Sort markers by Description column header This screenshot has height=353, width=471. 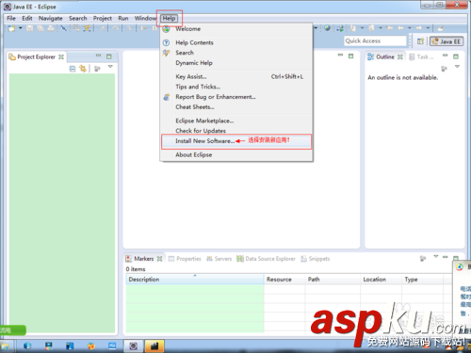point(195,280)
